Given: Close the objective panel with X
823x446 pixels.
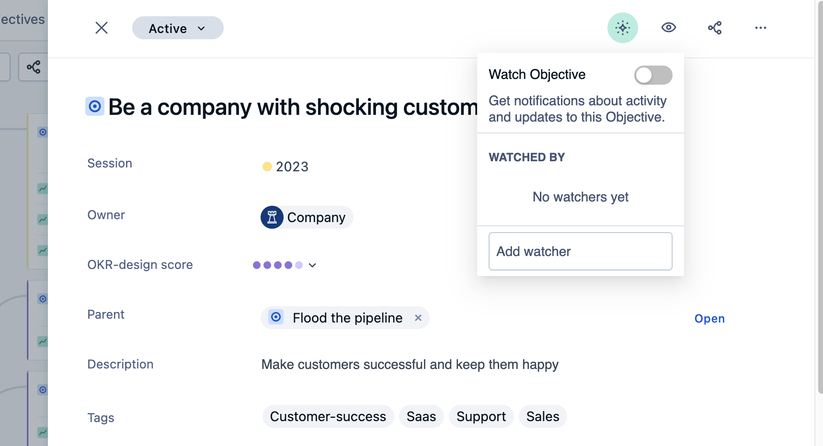Looking at the screenshot, I should click(102, 28).
